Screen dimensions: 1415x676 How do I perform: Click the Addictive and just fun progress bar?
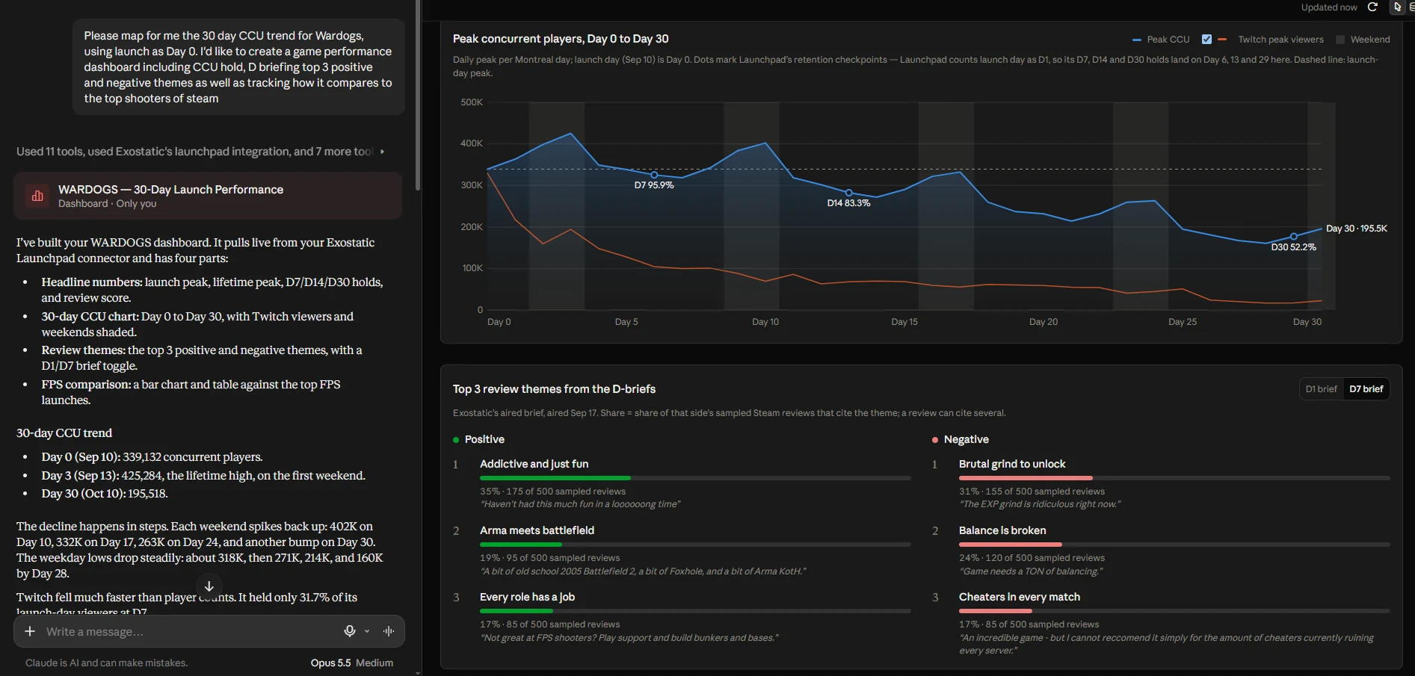(695, 478)
